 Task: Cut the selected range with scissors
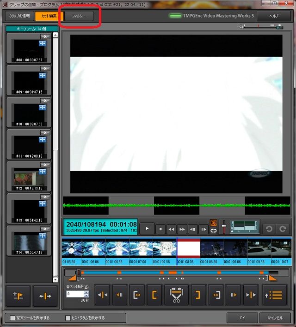coord(176,295)
